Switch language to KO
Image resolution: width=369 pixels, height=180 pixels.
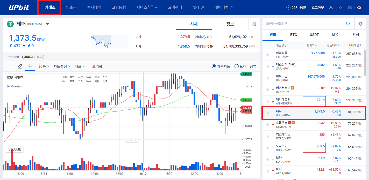coord(359,8)
